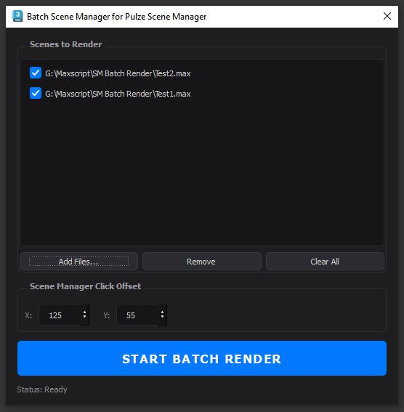Click the Scene Manager Click Offset label
Image resolution: width=404 pixels, height=412 pixels.
(x=85, y=286)
